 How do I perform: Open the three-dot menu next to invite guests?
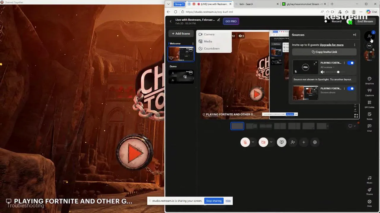(354, 45)
